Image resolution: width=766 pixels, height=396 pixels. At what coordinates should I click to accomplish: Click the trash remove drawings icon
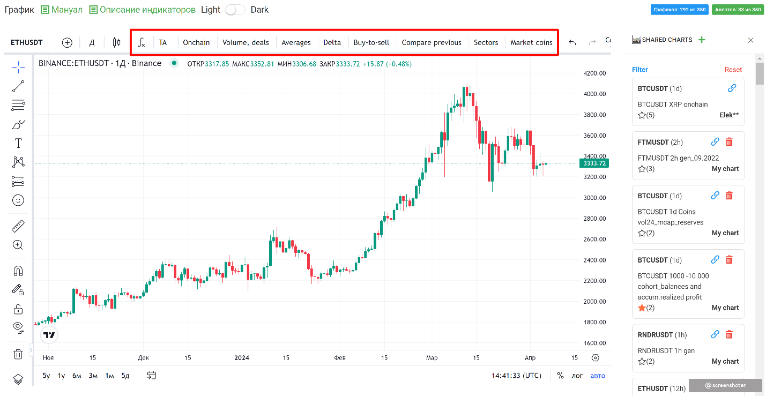coord(18,354)
